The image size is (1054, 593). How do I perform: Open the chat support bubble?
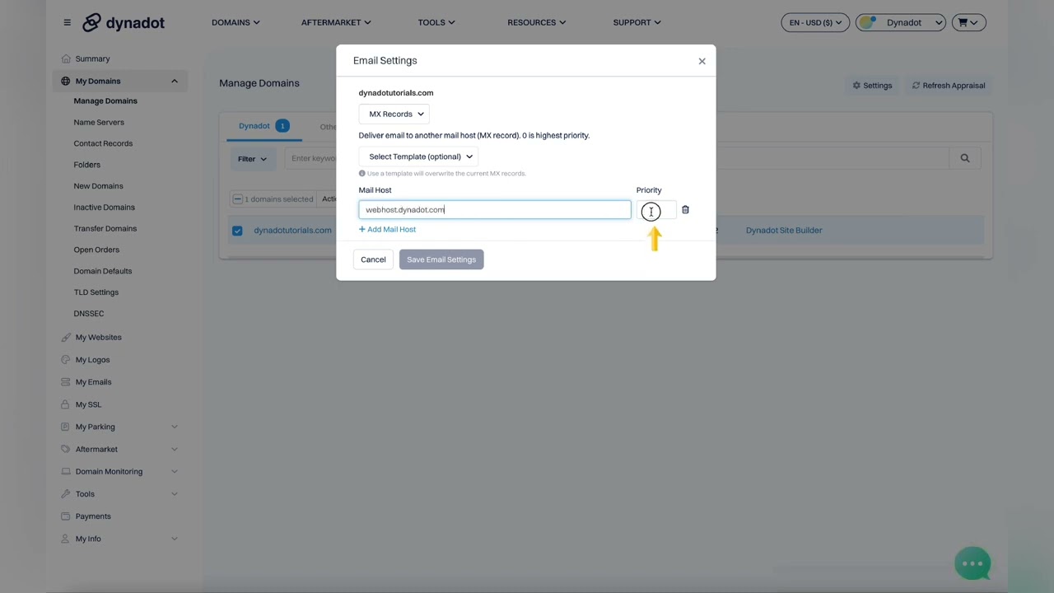tap(972, 563)
